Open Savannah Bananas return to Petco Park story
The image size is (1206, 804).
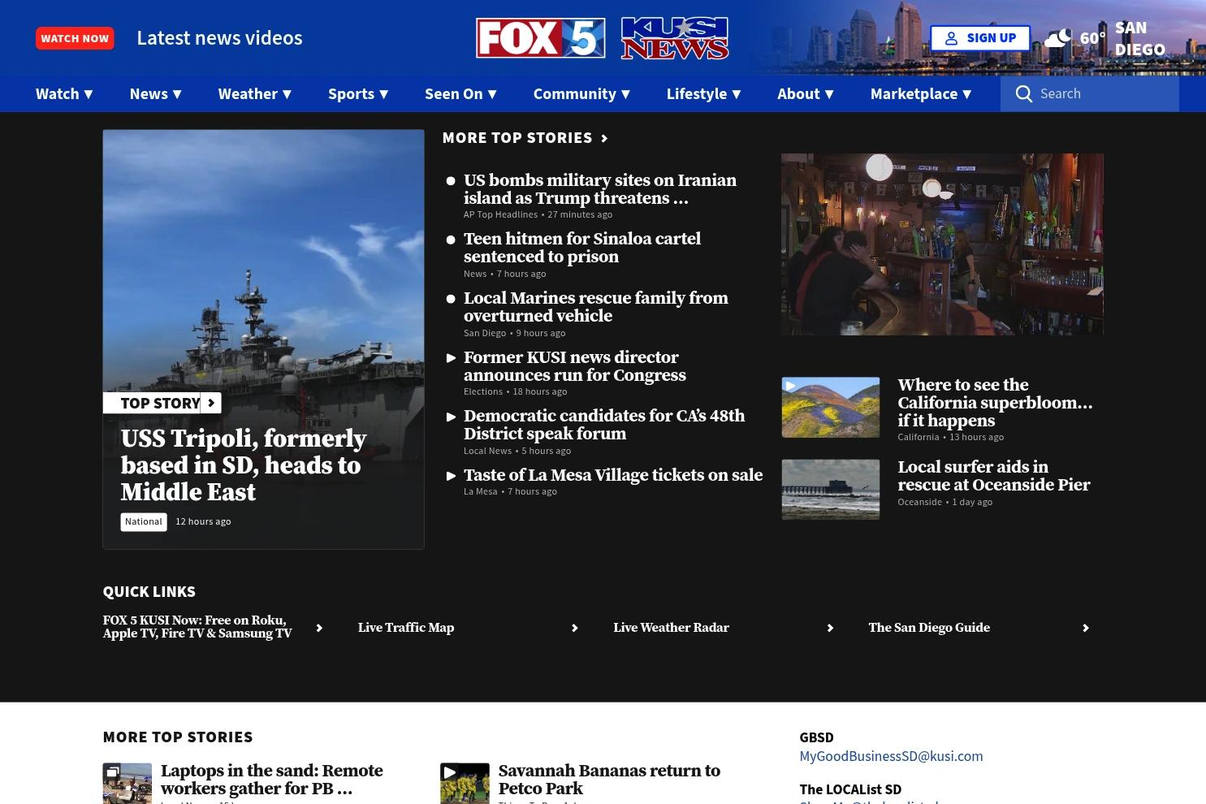[609, 780]
